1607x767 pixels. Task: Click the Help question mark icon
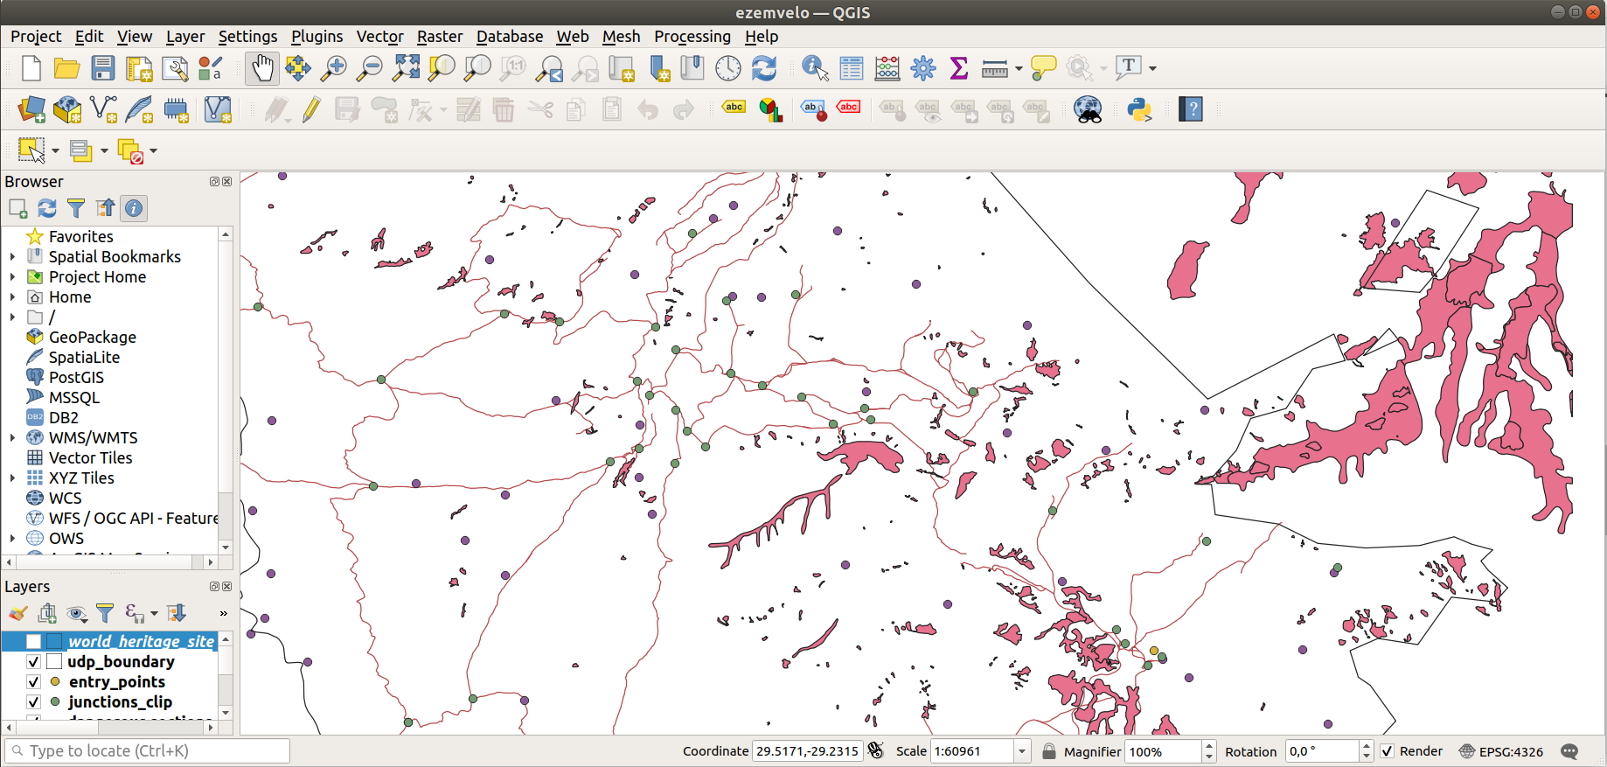pos(1191,109)
